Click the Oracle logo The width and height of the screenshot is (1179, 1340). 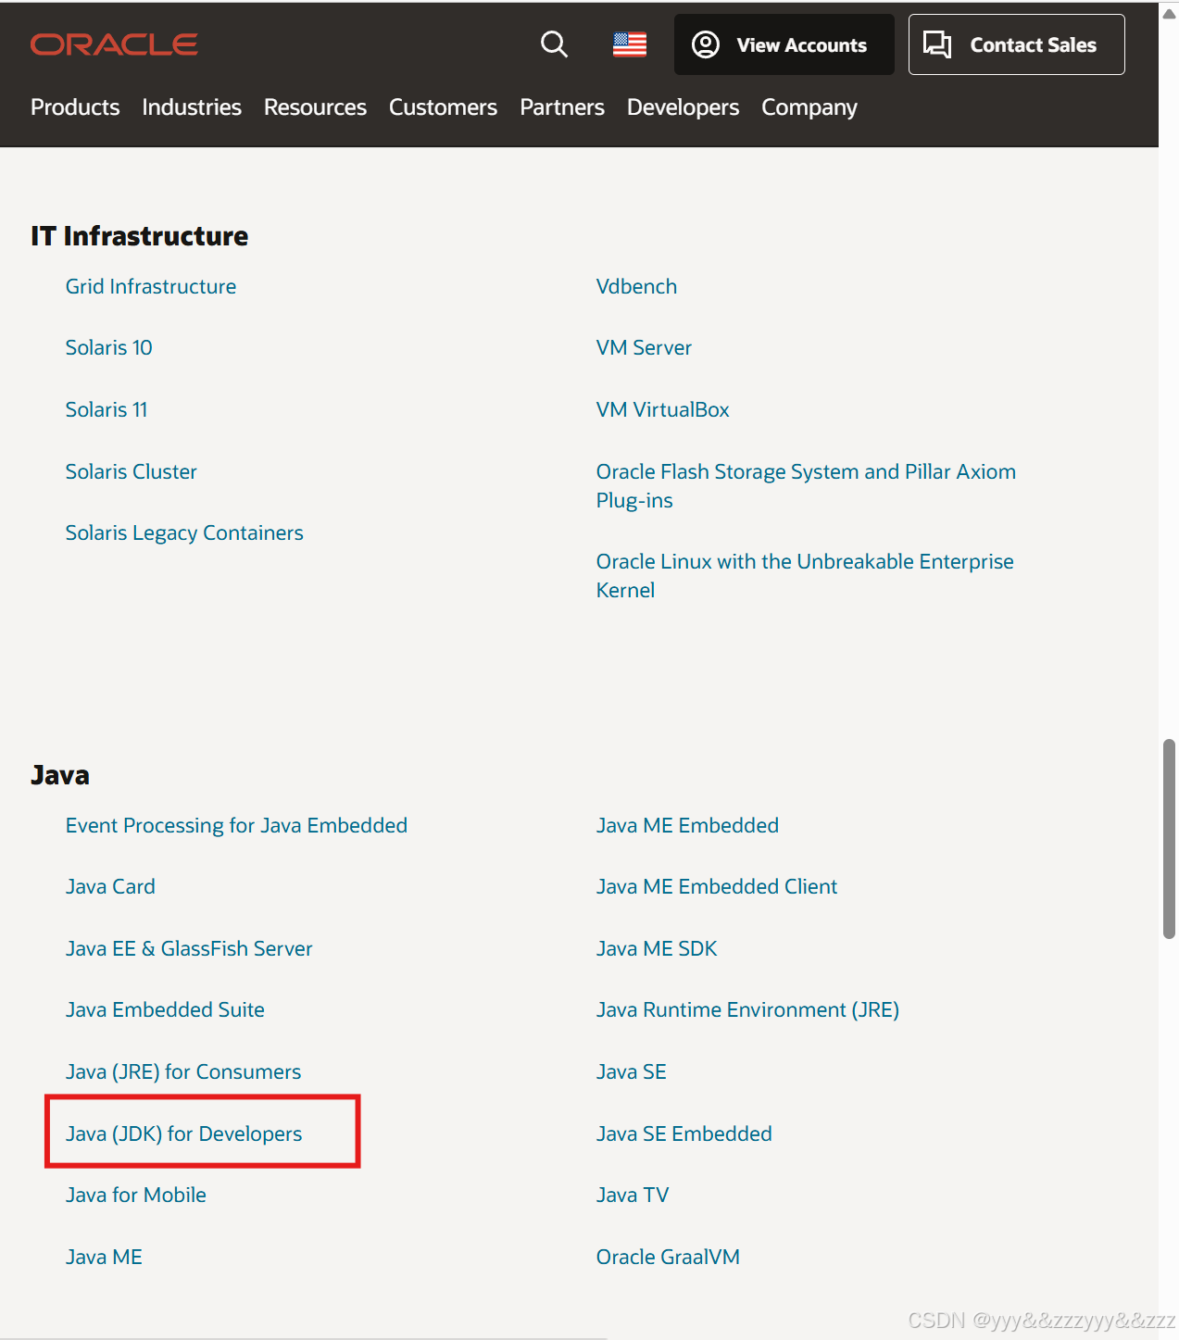[114, 44]
